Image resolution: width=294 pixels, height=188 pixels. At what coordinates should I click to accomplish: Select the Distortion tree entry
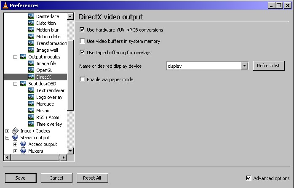(x=46, y=23)
